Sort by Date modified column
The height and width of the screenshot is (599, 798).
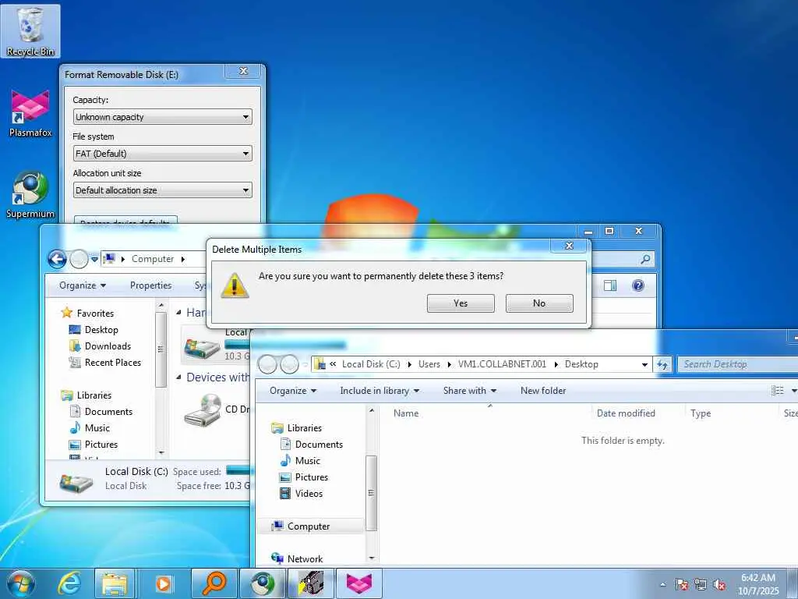point(626,413)
